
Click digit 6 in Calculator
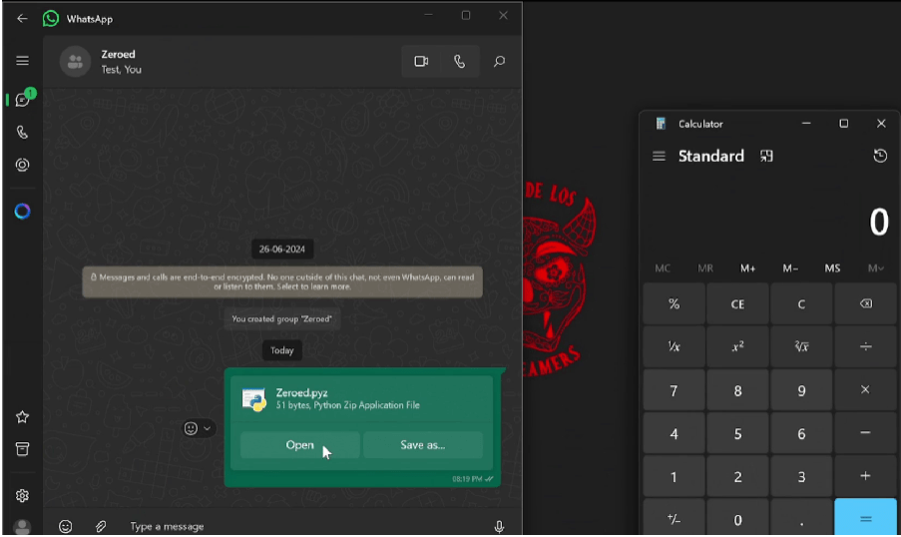tap(801, 433)
